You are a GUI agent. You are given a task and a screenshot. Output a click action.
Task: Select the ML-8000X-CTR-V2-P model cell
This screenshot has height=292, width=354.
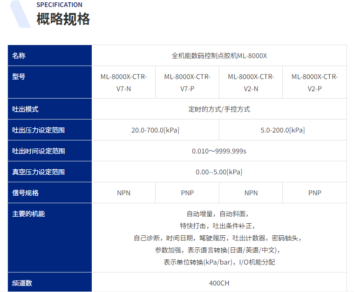coord(314,82)
